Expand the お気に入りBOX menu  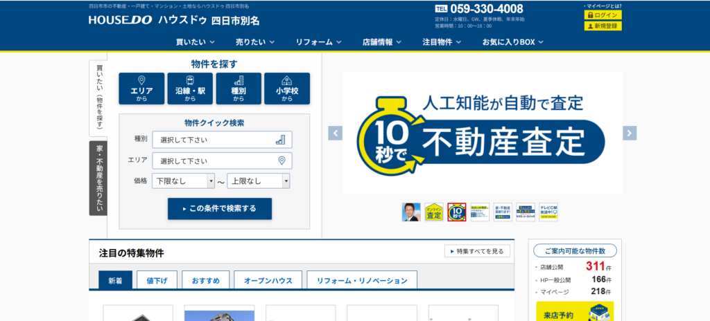[x=512, y=42]
